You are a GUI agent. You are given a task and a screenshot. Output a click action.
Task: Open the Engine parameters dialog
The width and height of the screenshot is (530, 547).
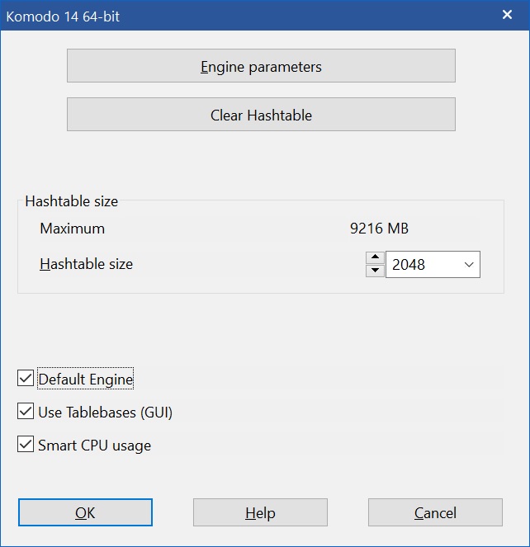[x=261, y=66]
